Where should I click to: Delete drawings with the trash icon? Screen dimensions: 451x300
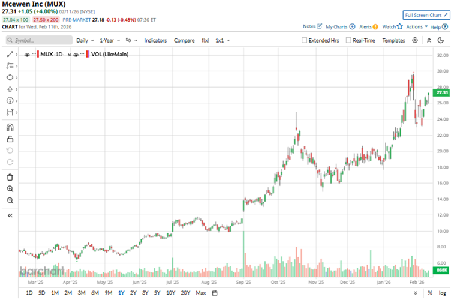[x=10, y=177]
